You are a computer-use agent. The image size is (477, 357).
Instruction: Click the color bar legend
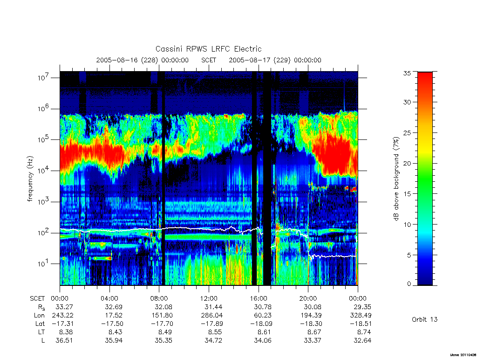[425, 178]
